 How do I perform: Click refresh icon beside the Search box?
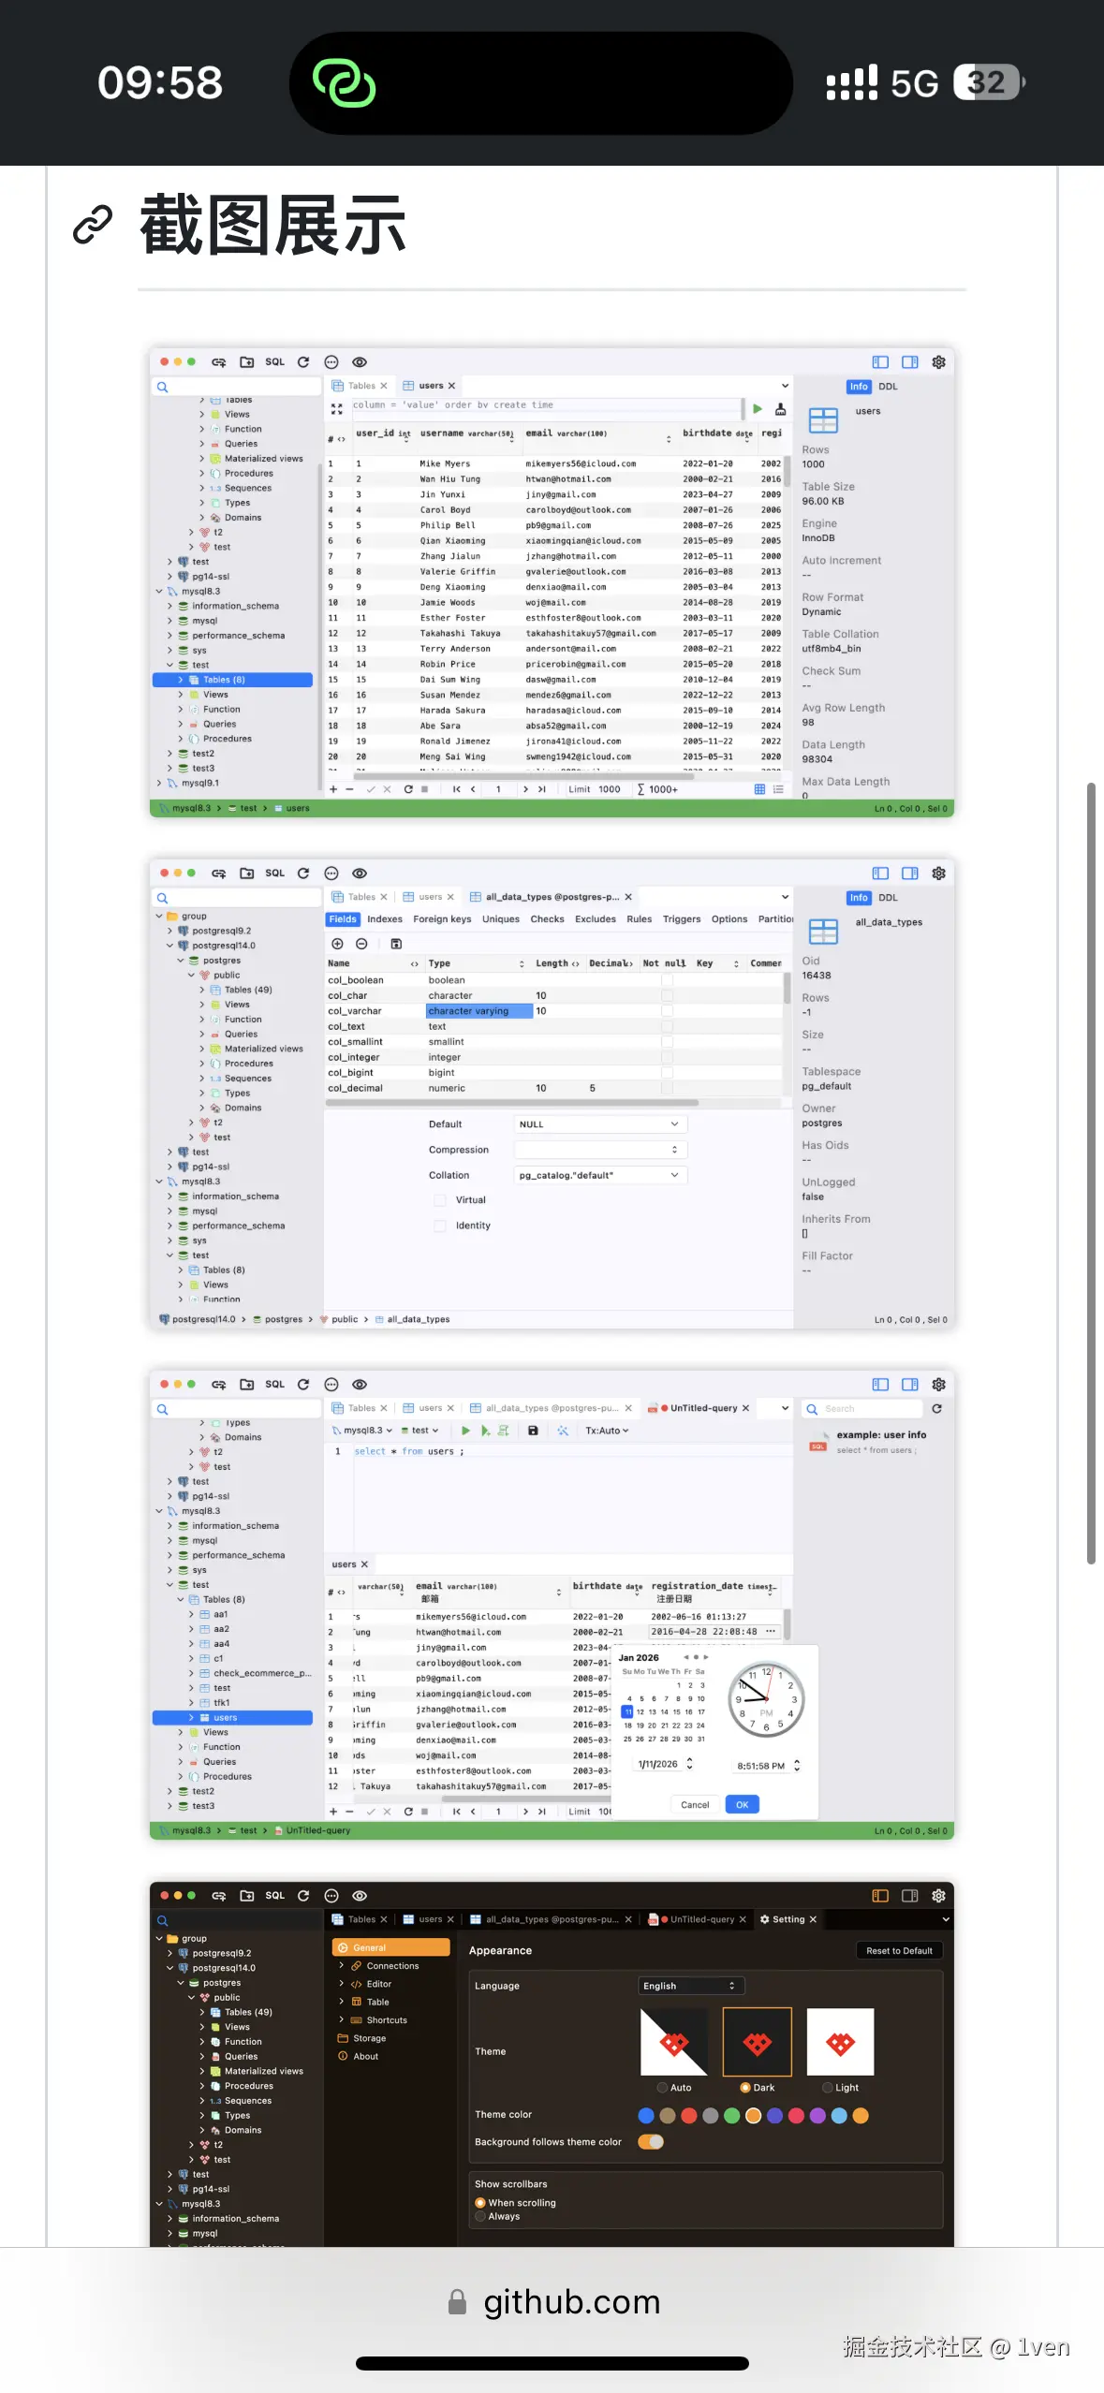tap(936, 1408)
